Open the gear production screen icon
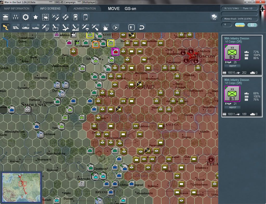This screenshot has height=204, width=266. point(26,17)
